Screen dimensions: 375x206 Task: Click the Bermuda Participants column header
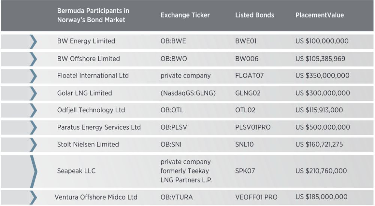(91, 15)
